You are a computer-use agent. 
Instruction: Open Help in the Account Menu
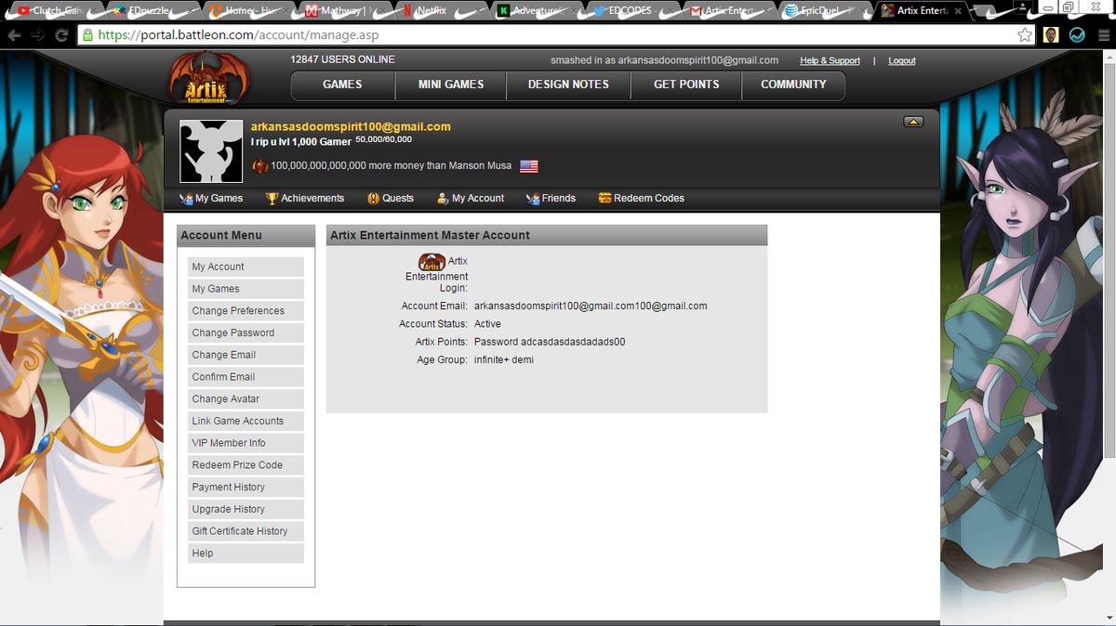246,554
